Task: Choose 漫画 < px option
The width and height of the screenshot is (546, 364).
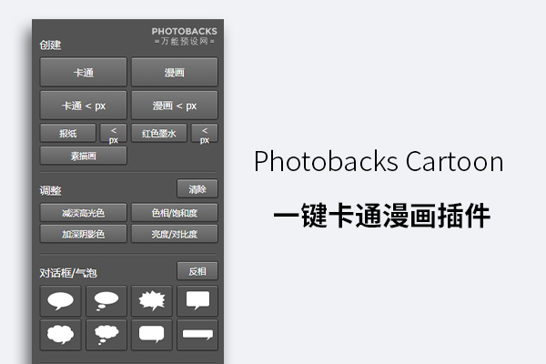Action: (175, 106)
